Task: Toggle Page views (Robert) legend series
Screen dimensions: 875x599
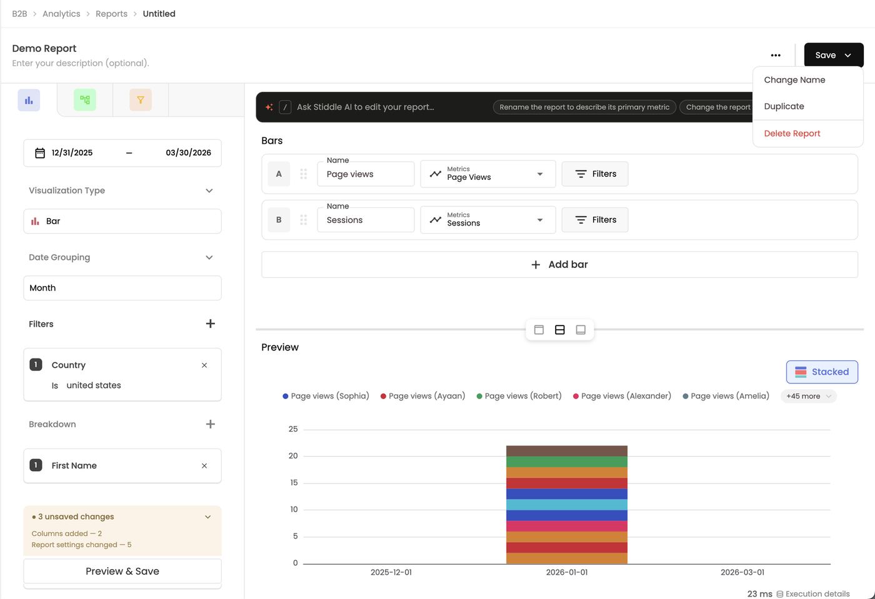Action: (519, 396)
